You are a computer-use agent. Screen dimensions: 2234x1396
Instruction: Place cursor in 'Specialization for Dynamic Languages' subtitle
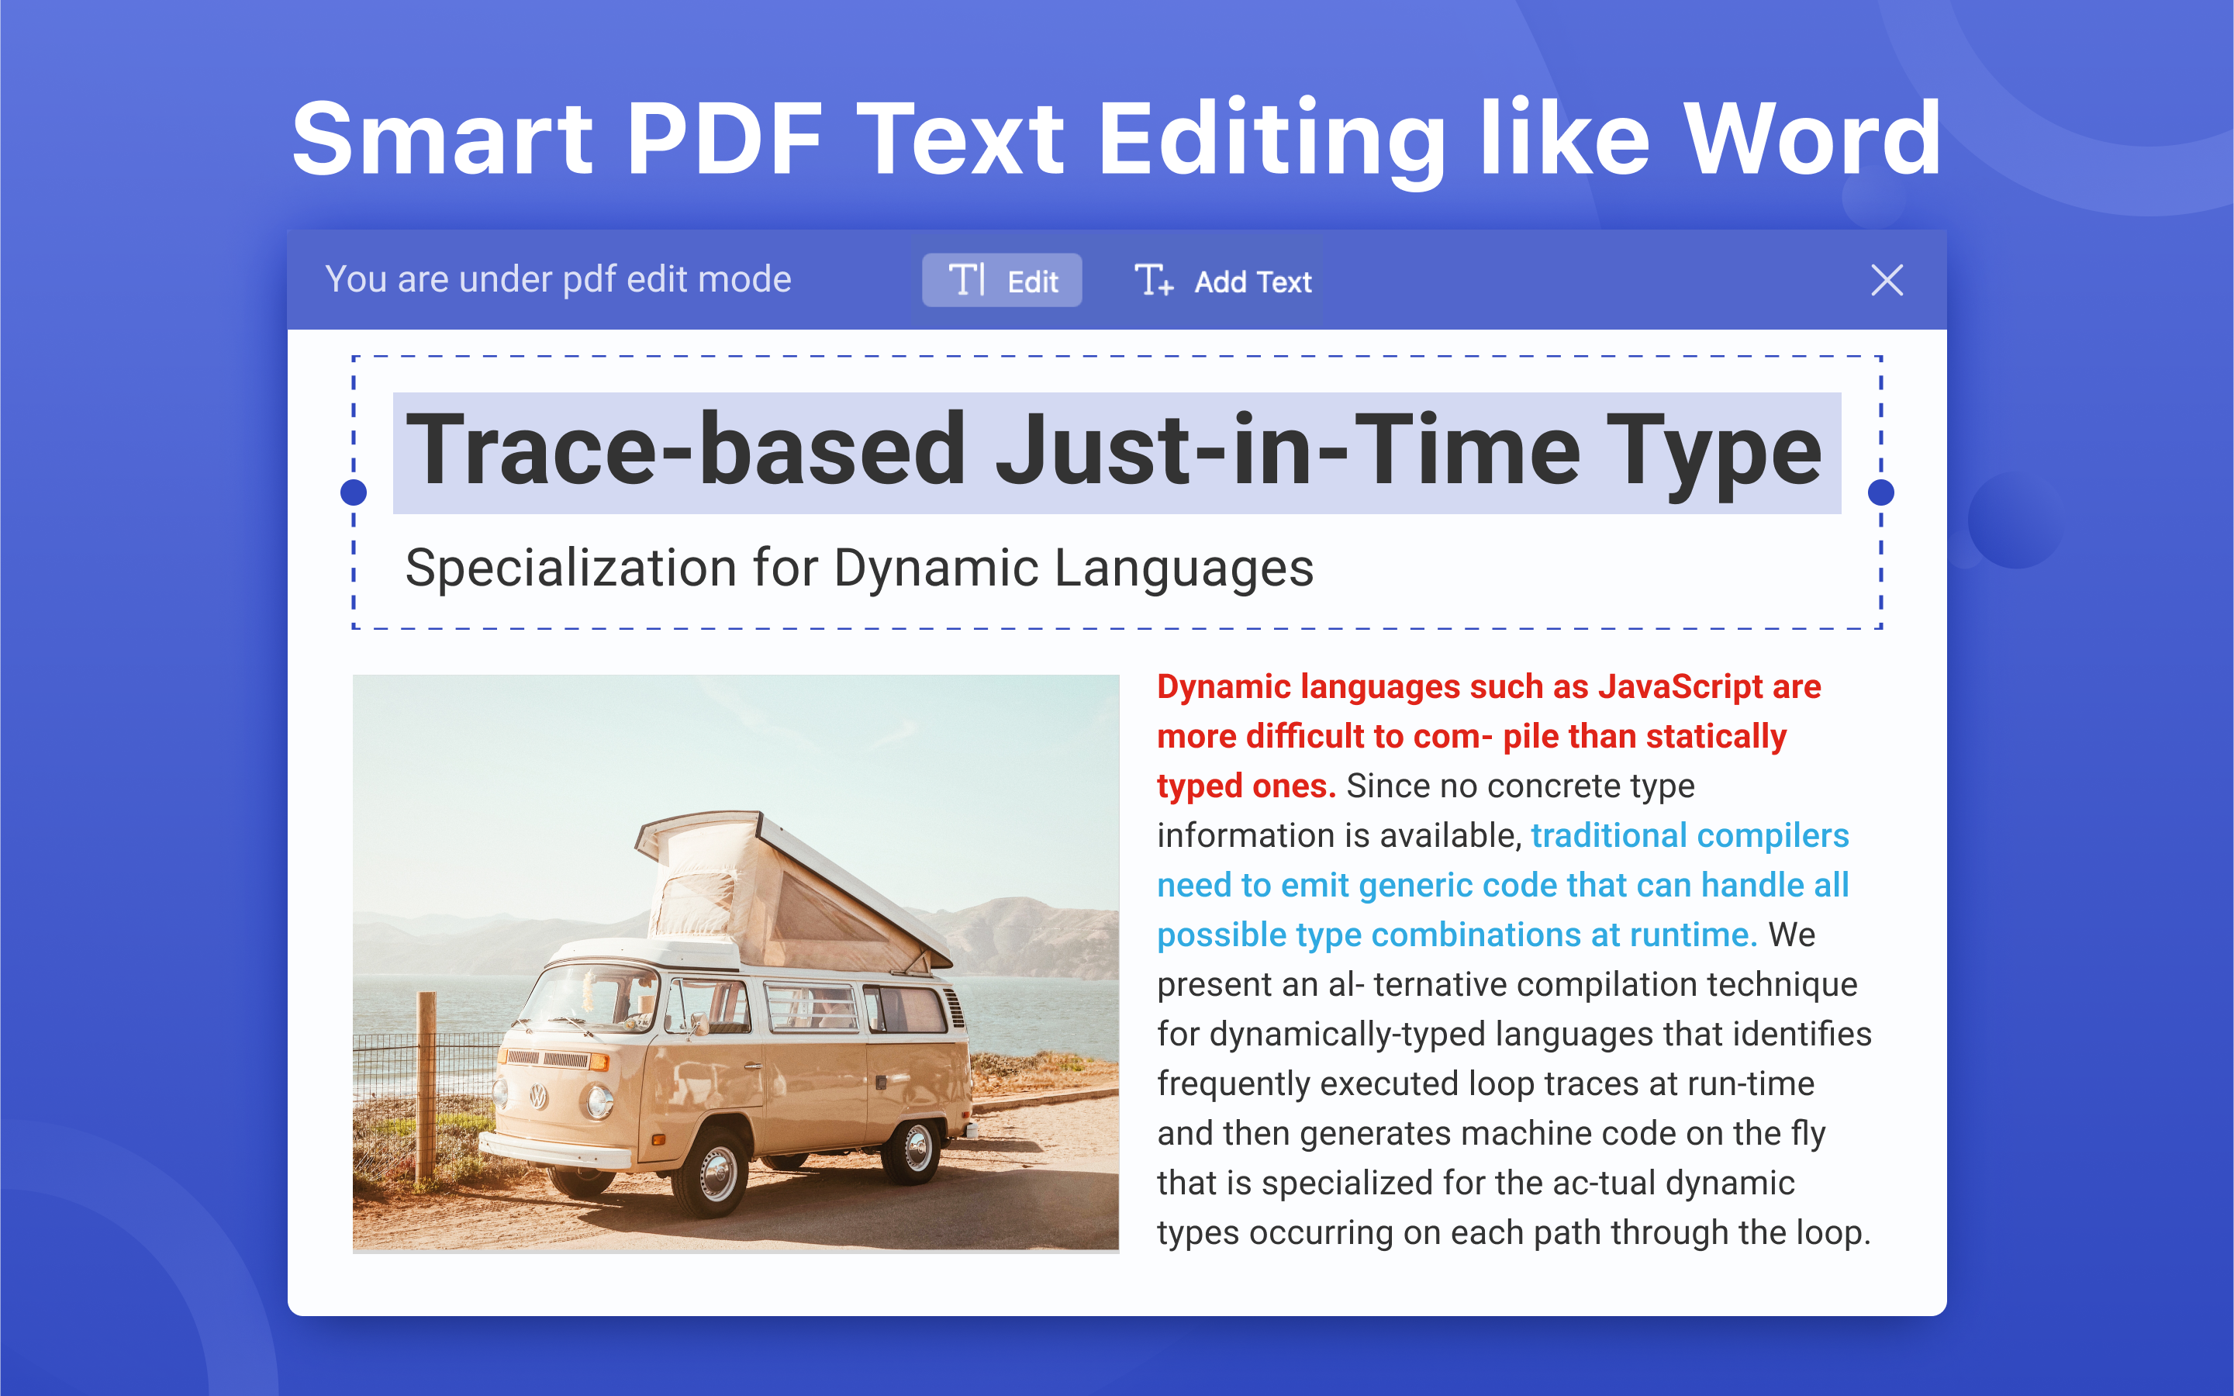(x=858, y=568)
